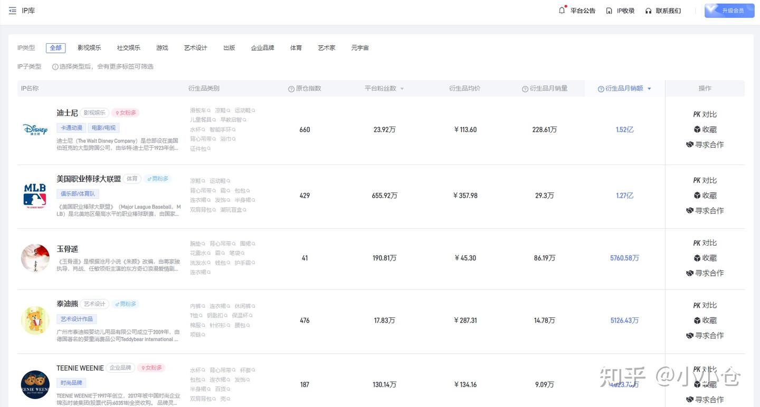Click the 5760.58万 monthly sales value
The height and width of the screenshot is (407, 760).
[624, 258]
